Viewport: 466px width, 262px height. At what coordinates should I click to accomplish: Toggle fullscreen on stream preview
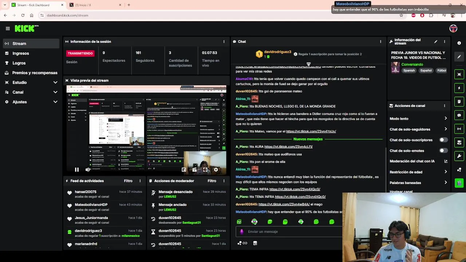(205, 170)
